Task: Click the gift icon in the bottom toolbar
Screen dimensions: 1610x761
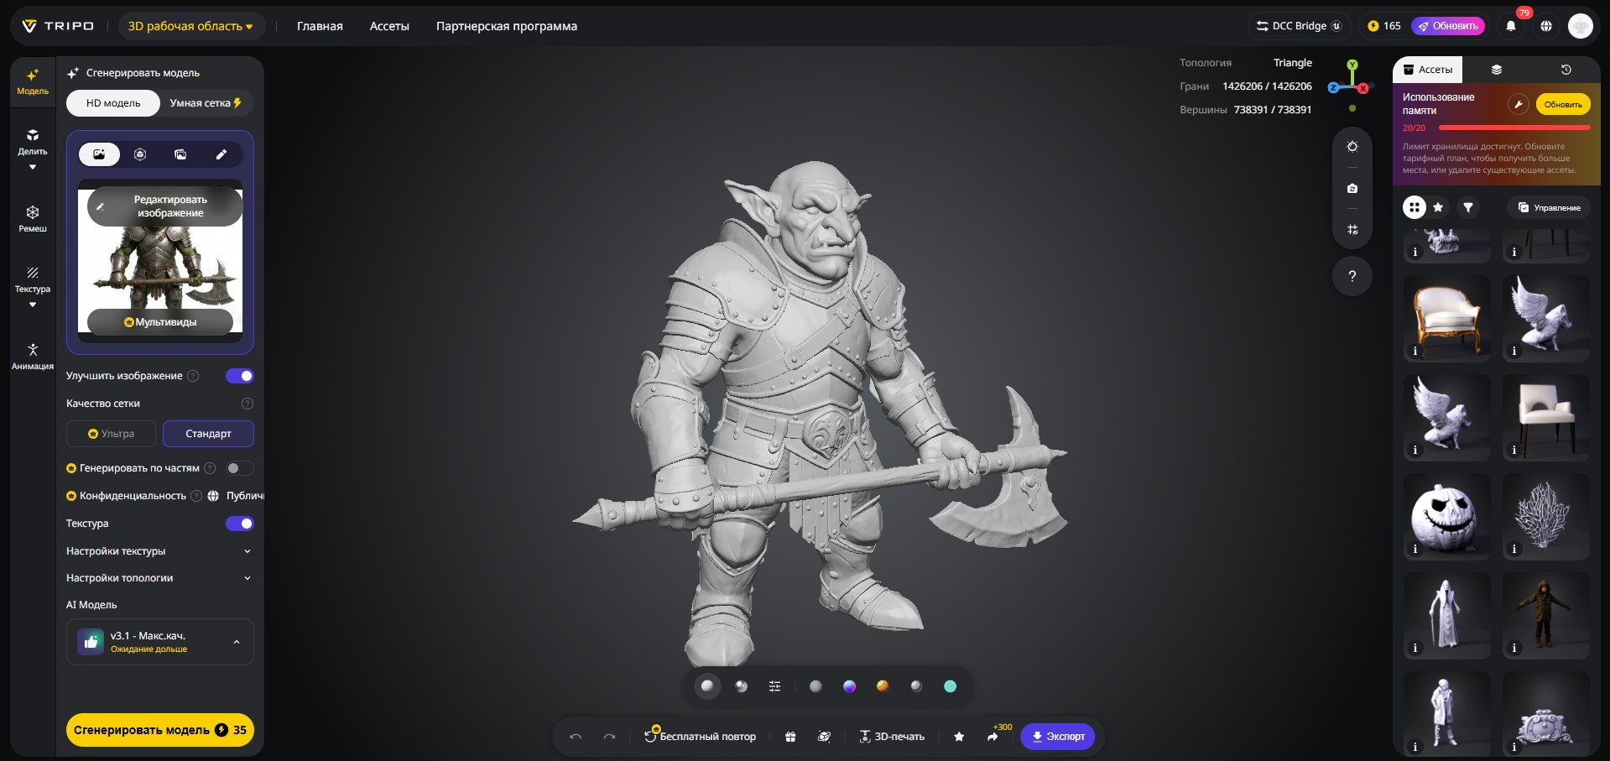Action: [x=790, y=737]
